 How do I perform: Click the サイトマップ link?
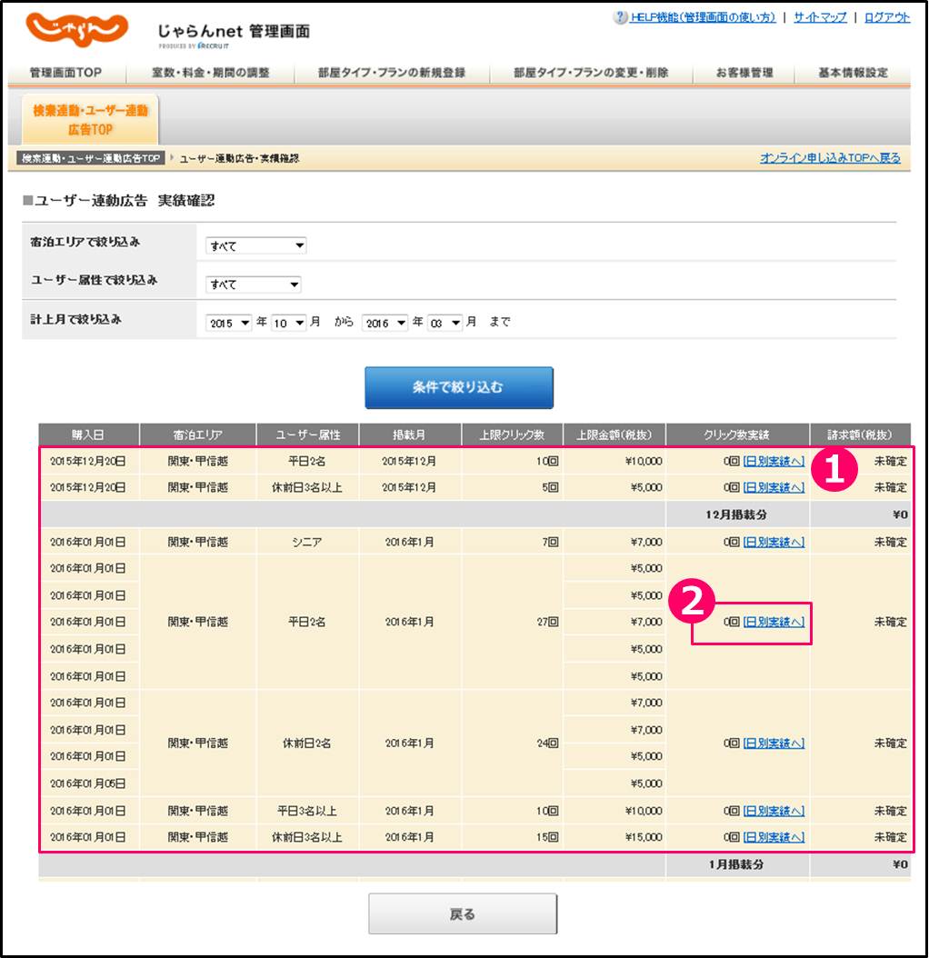(x=820, y=18)
